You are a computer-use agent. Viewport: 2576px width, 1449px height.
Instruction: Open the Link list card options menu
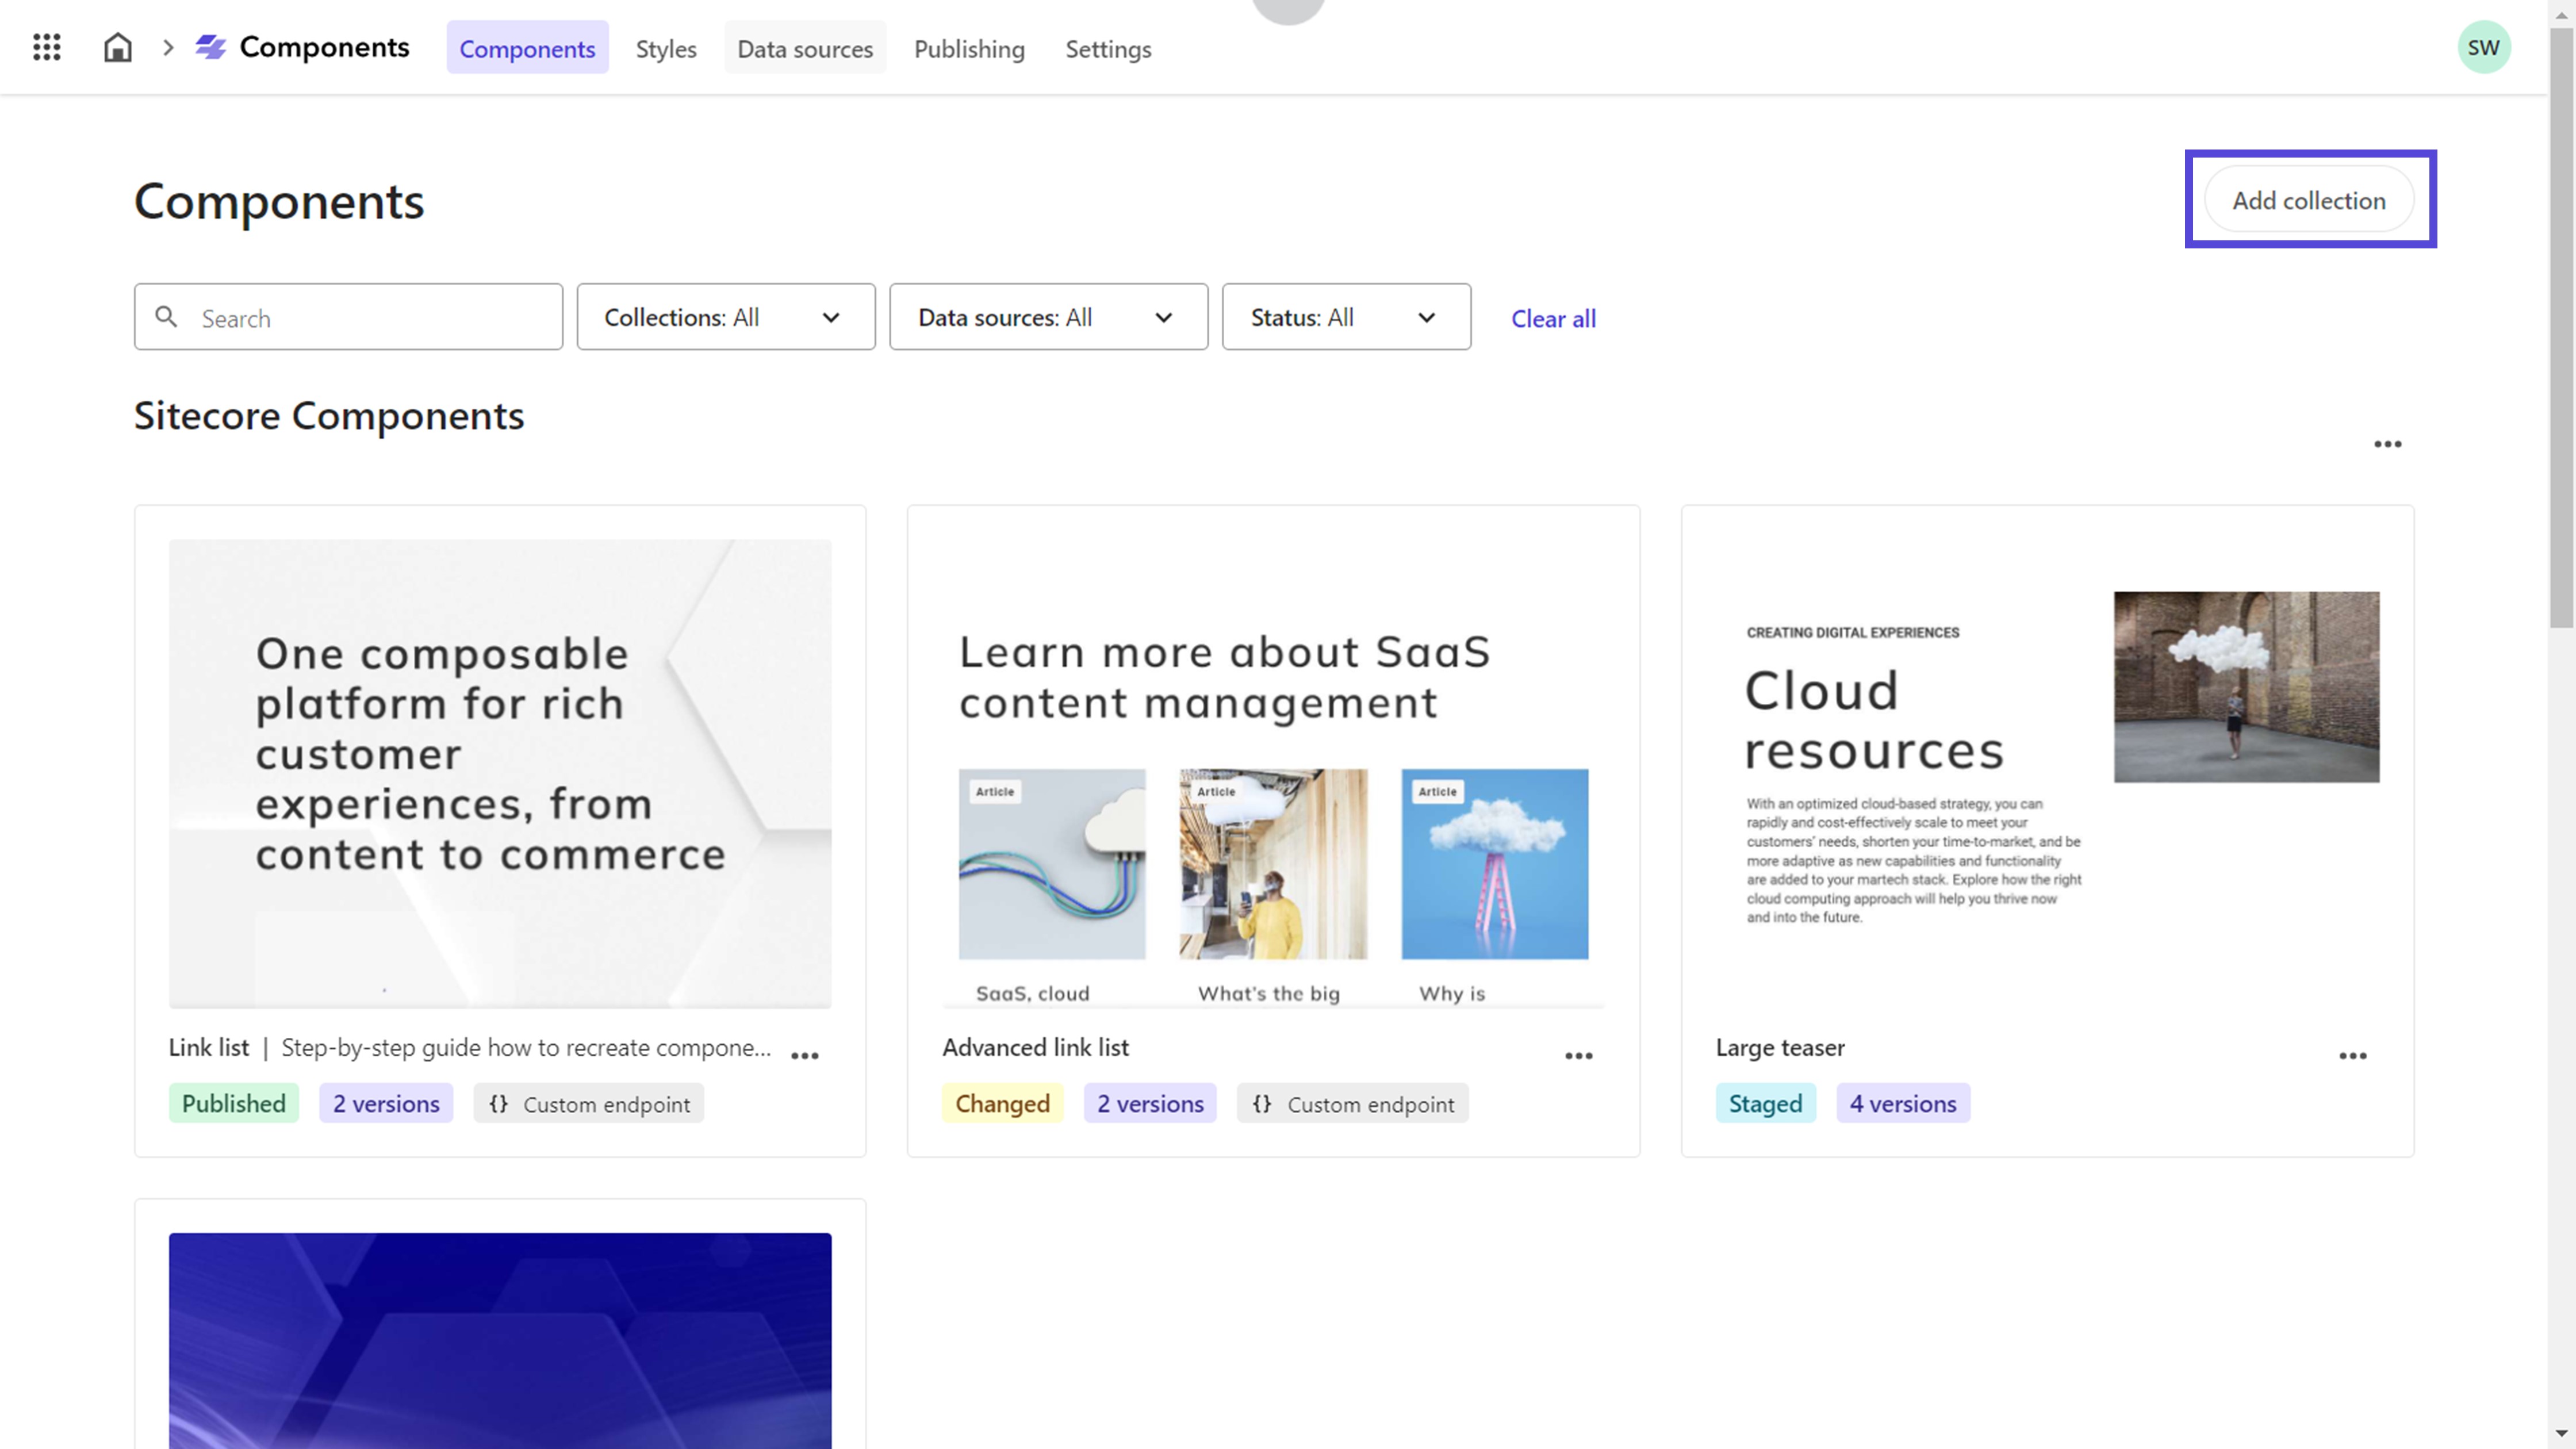click(805, 1055)
